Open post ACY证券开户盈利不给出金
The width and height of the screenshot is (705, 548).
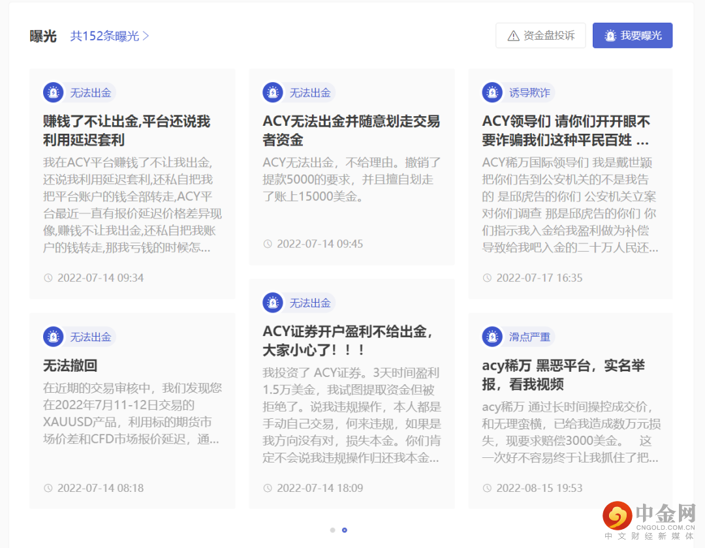347,341
